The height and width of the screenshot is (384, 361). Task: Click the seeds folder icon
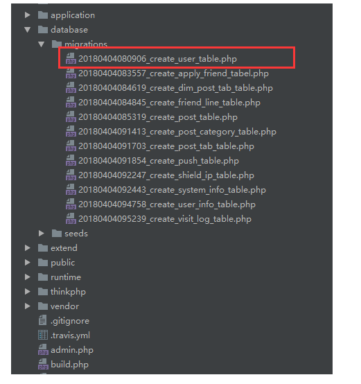point(57,234)
